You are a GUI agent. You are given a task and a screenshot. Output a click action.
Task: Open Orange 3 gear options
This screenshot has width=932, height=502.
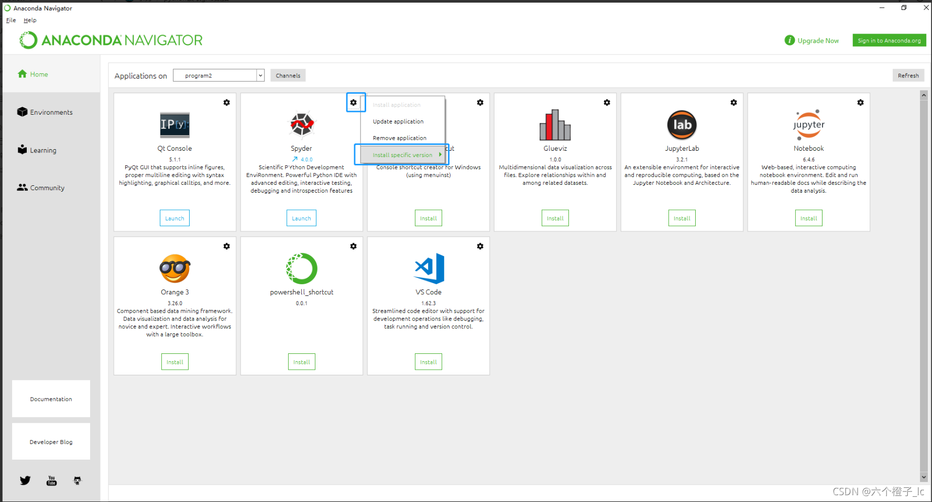[227, 246]
